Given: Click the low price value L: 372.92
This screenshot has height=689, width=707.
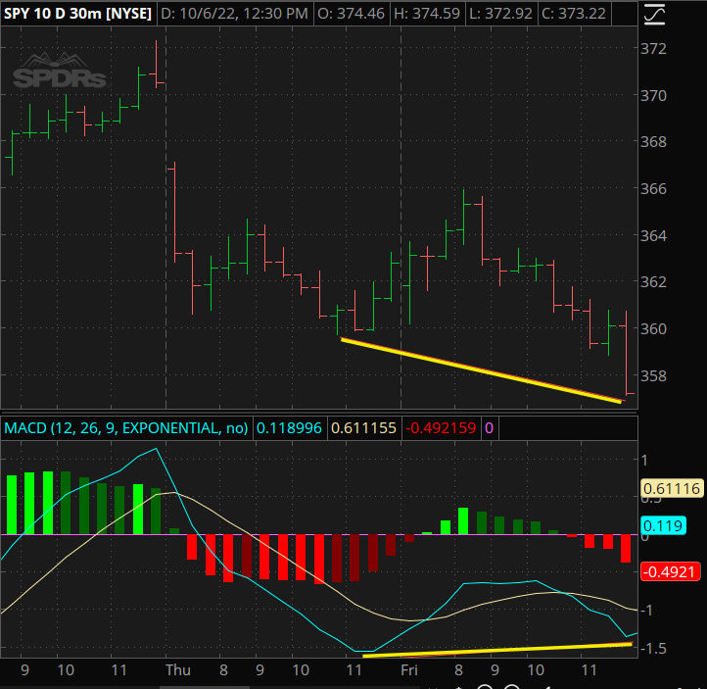Looking at the screenshot, I should (500, 14).
